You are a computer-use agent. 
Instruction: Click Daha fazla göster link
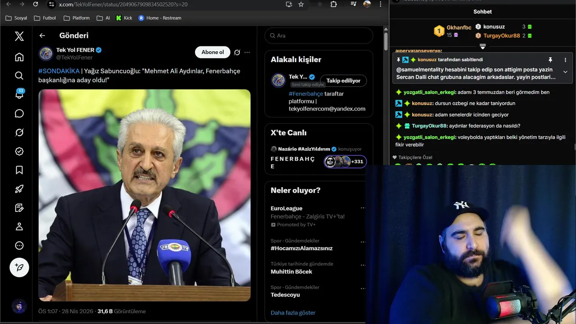pyautogui.click(x=293, y=313)
